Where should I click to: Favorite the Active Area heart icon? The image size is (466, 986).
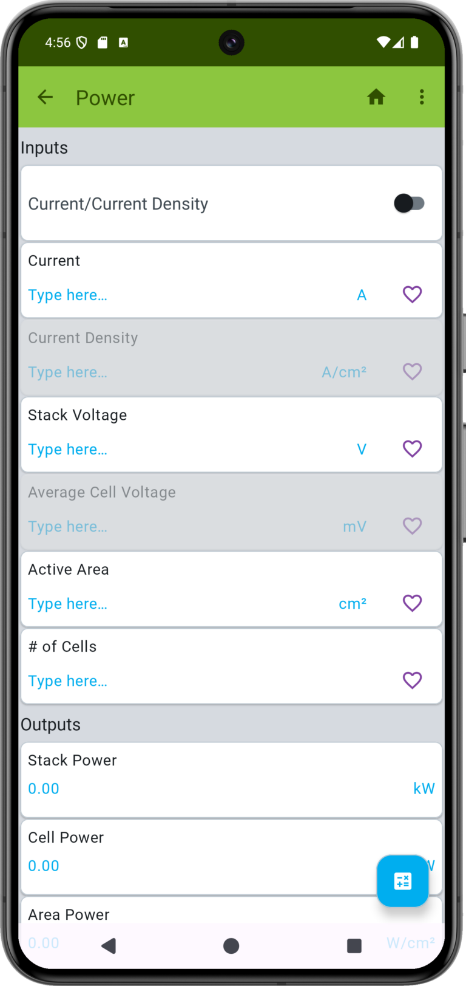tap(413, 603)
